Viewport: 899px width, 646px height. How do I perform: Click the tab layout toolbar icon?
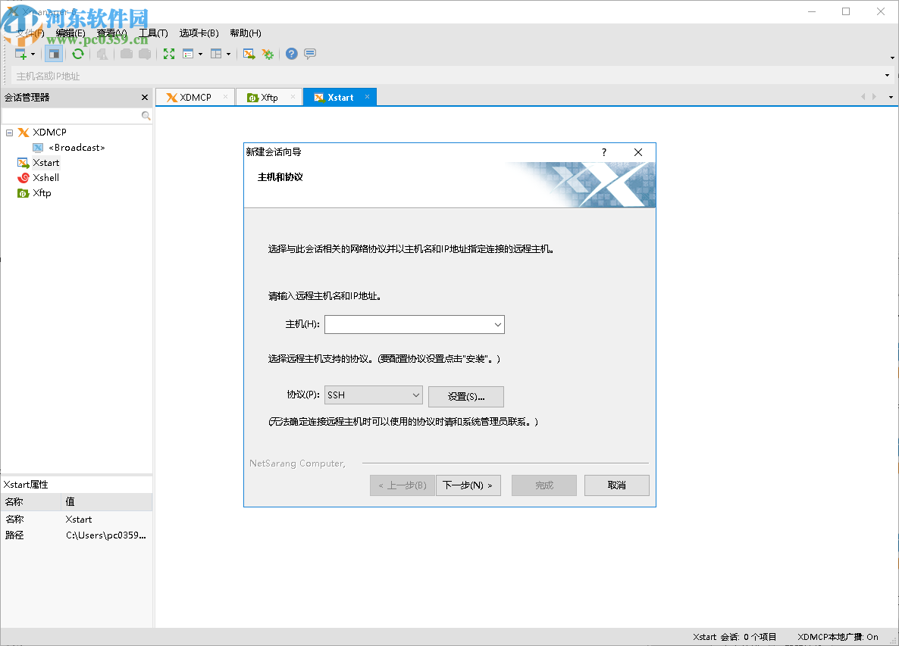click(x=215, y=54)
